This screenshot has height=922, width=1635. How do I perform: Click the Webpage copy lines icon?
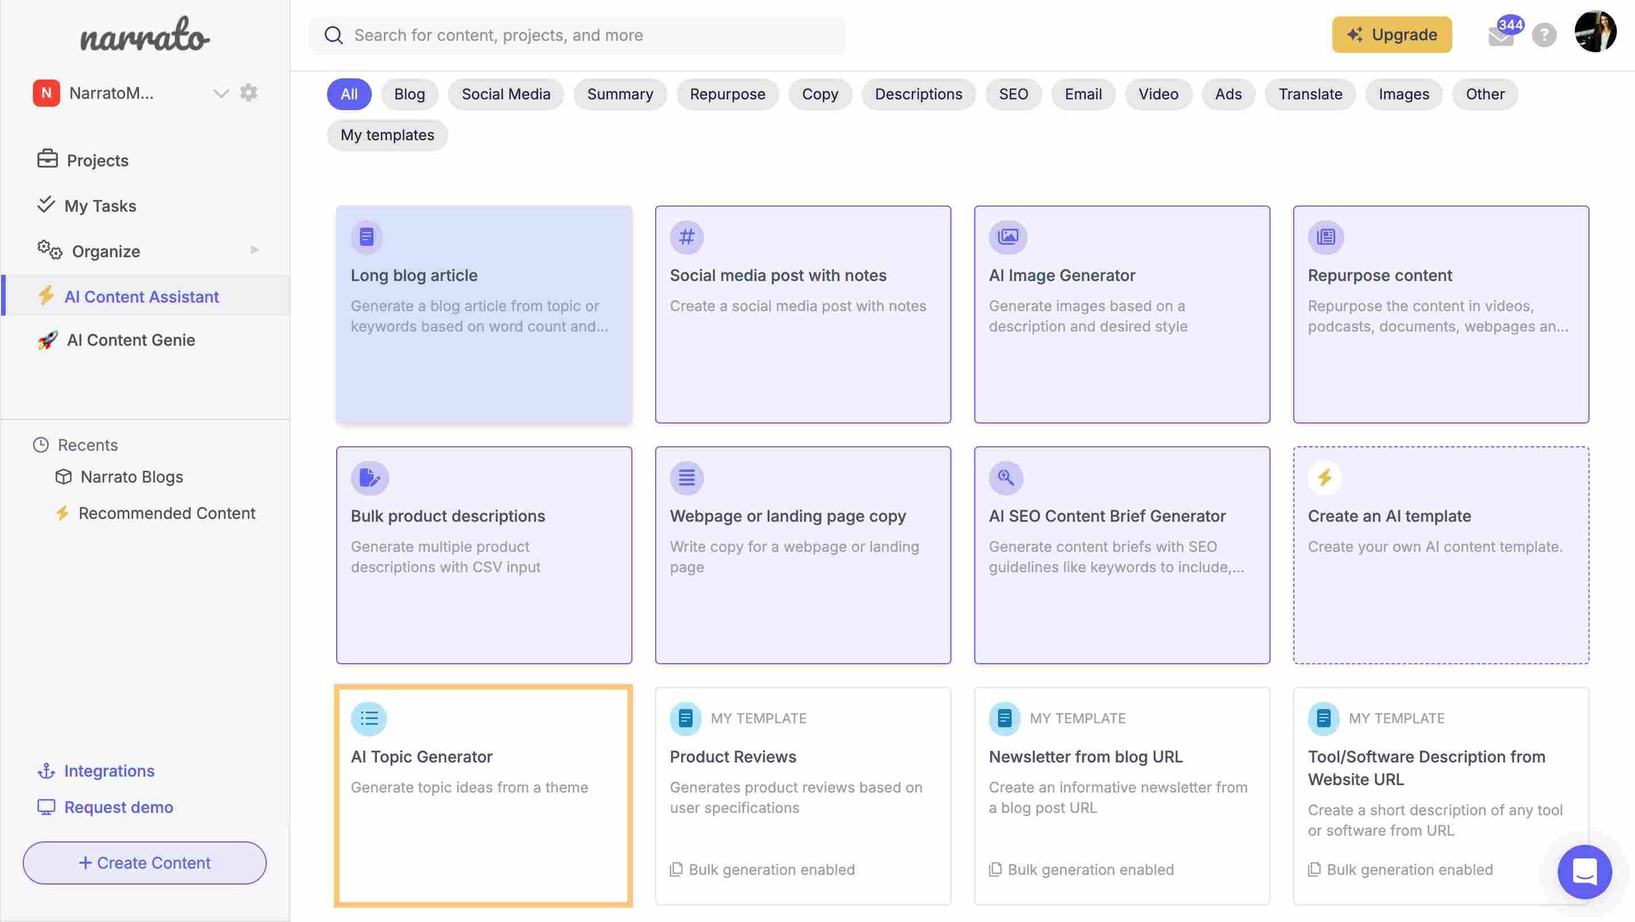(x=687, y=478)
